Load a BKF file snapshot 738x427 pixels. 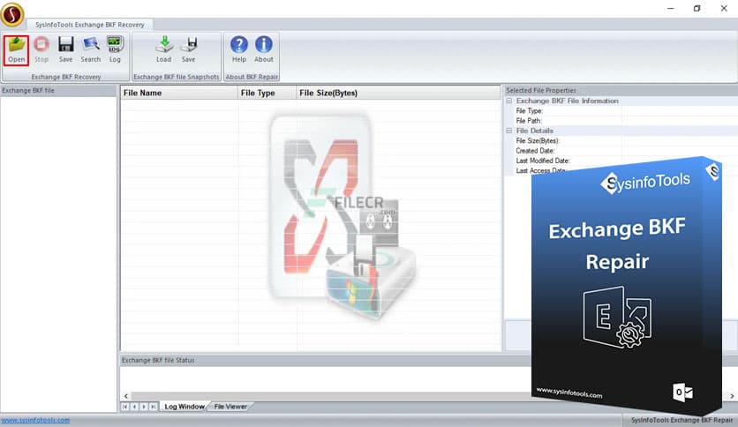pos(164,50)
